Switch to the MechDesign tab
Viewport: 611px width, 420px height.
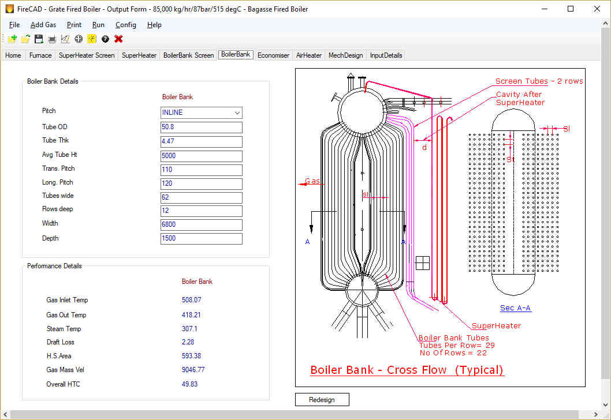pyautogui.click(x=345, y=55)
